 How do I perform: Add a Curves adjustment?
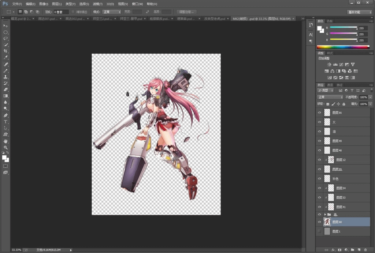(x=341, y=65)
